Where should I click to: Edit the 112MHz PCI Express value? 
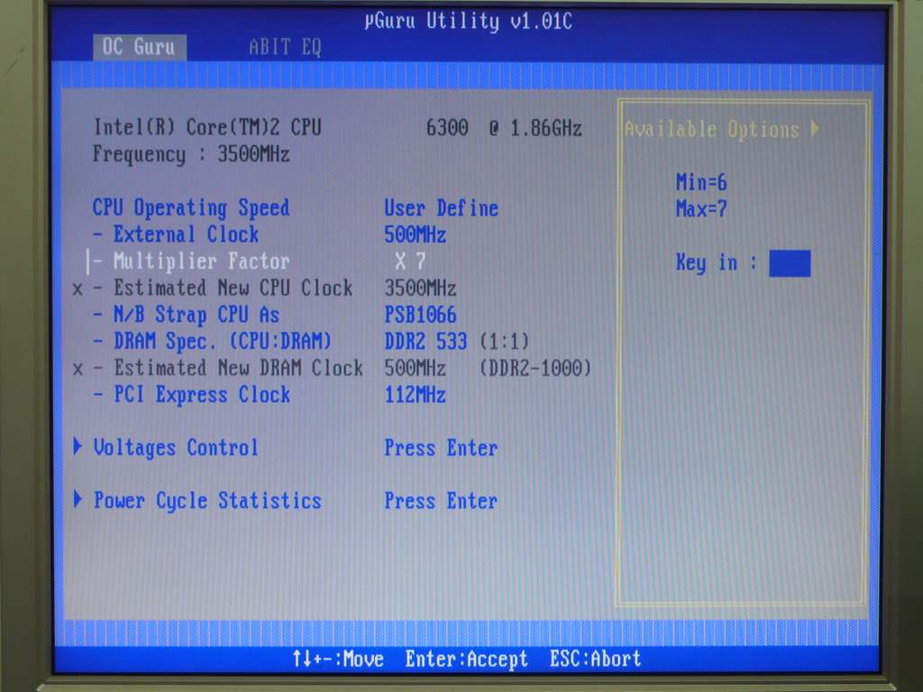point(415,395)
